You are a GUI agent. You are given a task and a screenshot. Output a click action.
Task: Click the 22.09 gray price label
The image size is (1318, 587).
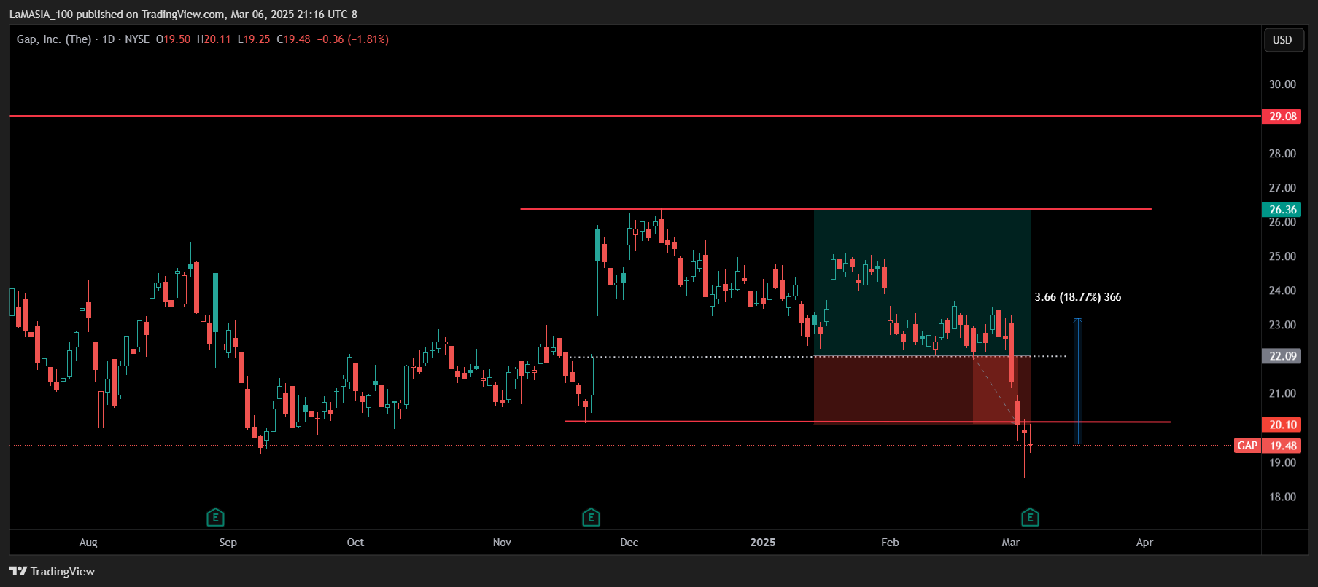1282,356
